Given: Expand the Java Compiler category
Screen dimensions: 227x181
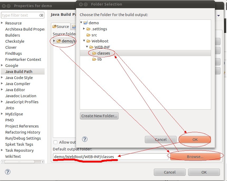Looking at the screenshot, I should tap(2, 84).
